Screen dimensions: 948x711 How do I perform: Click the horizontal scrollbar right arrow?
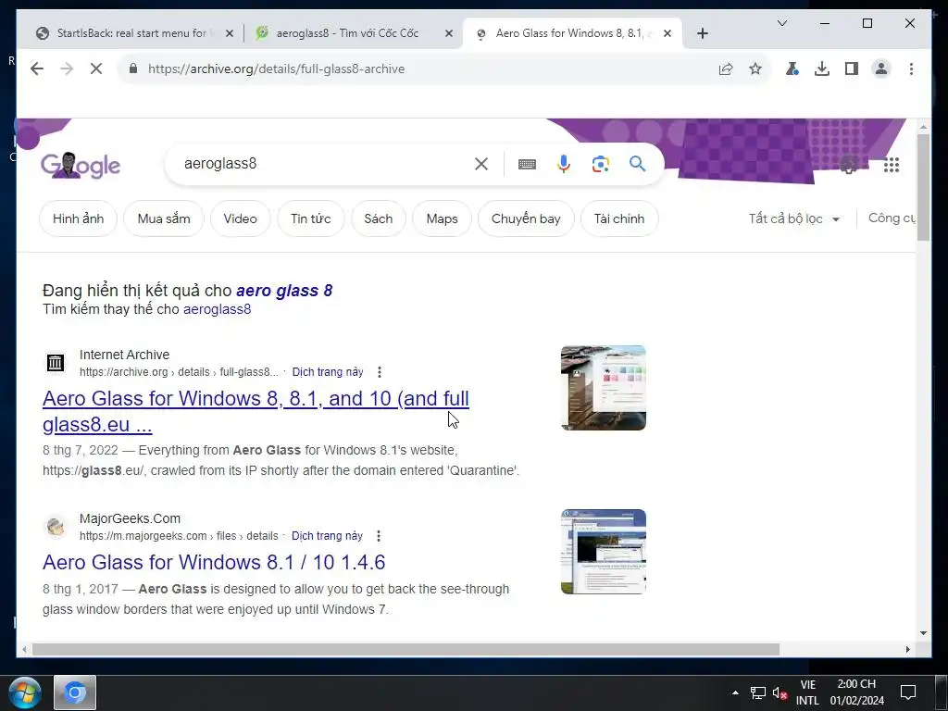(x=908, y=649)
